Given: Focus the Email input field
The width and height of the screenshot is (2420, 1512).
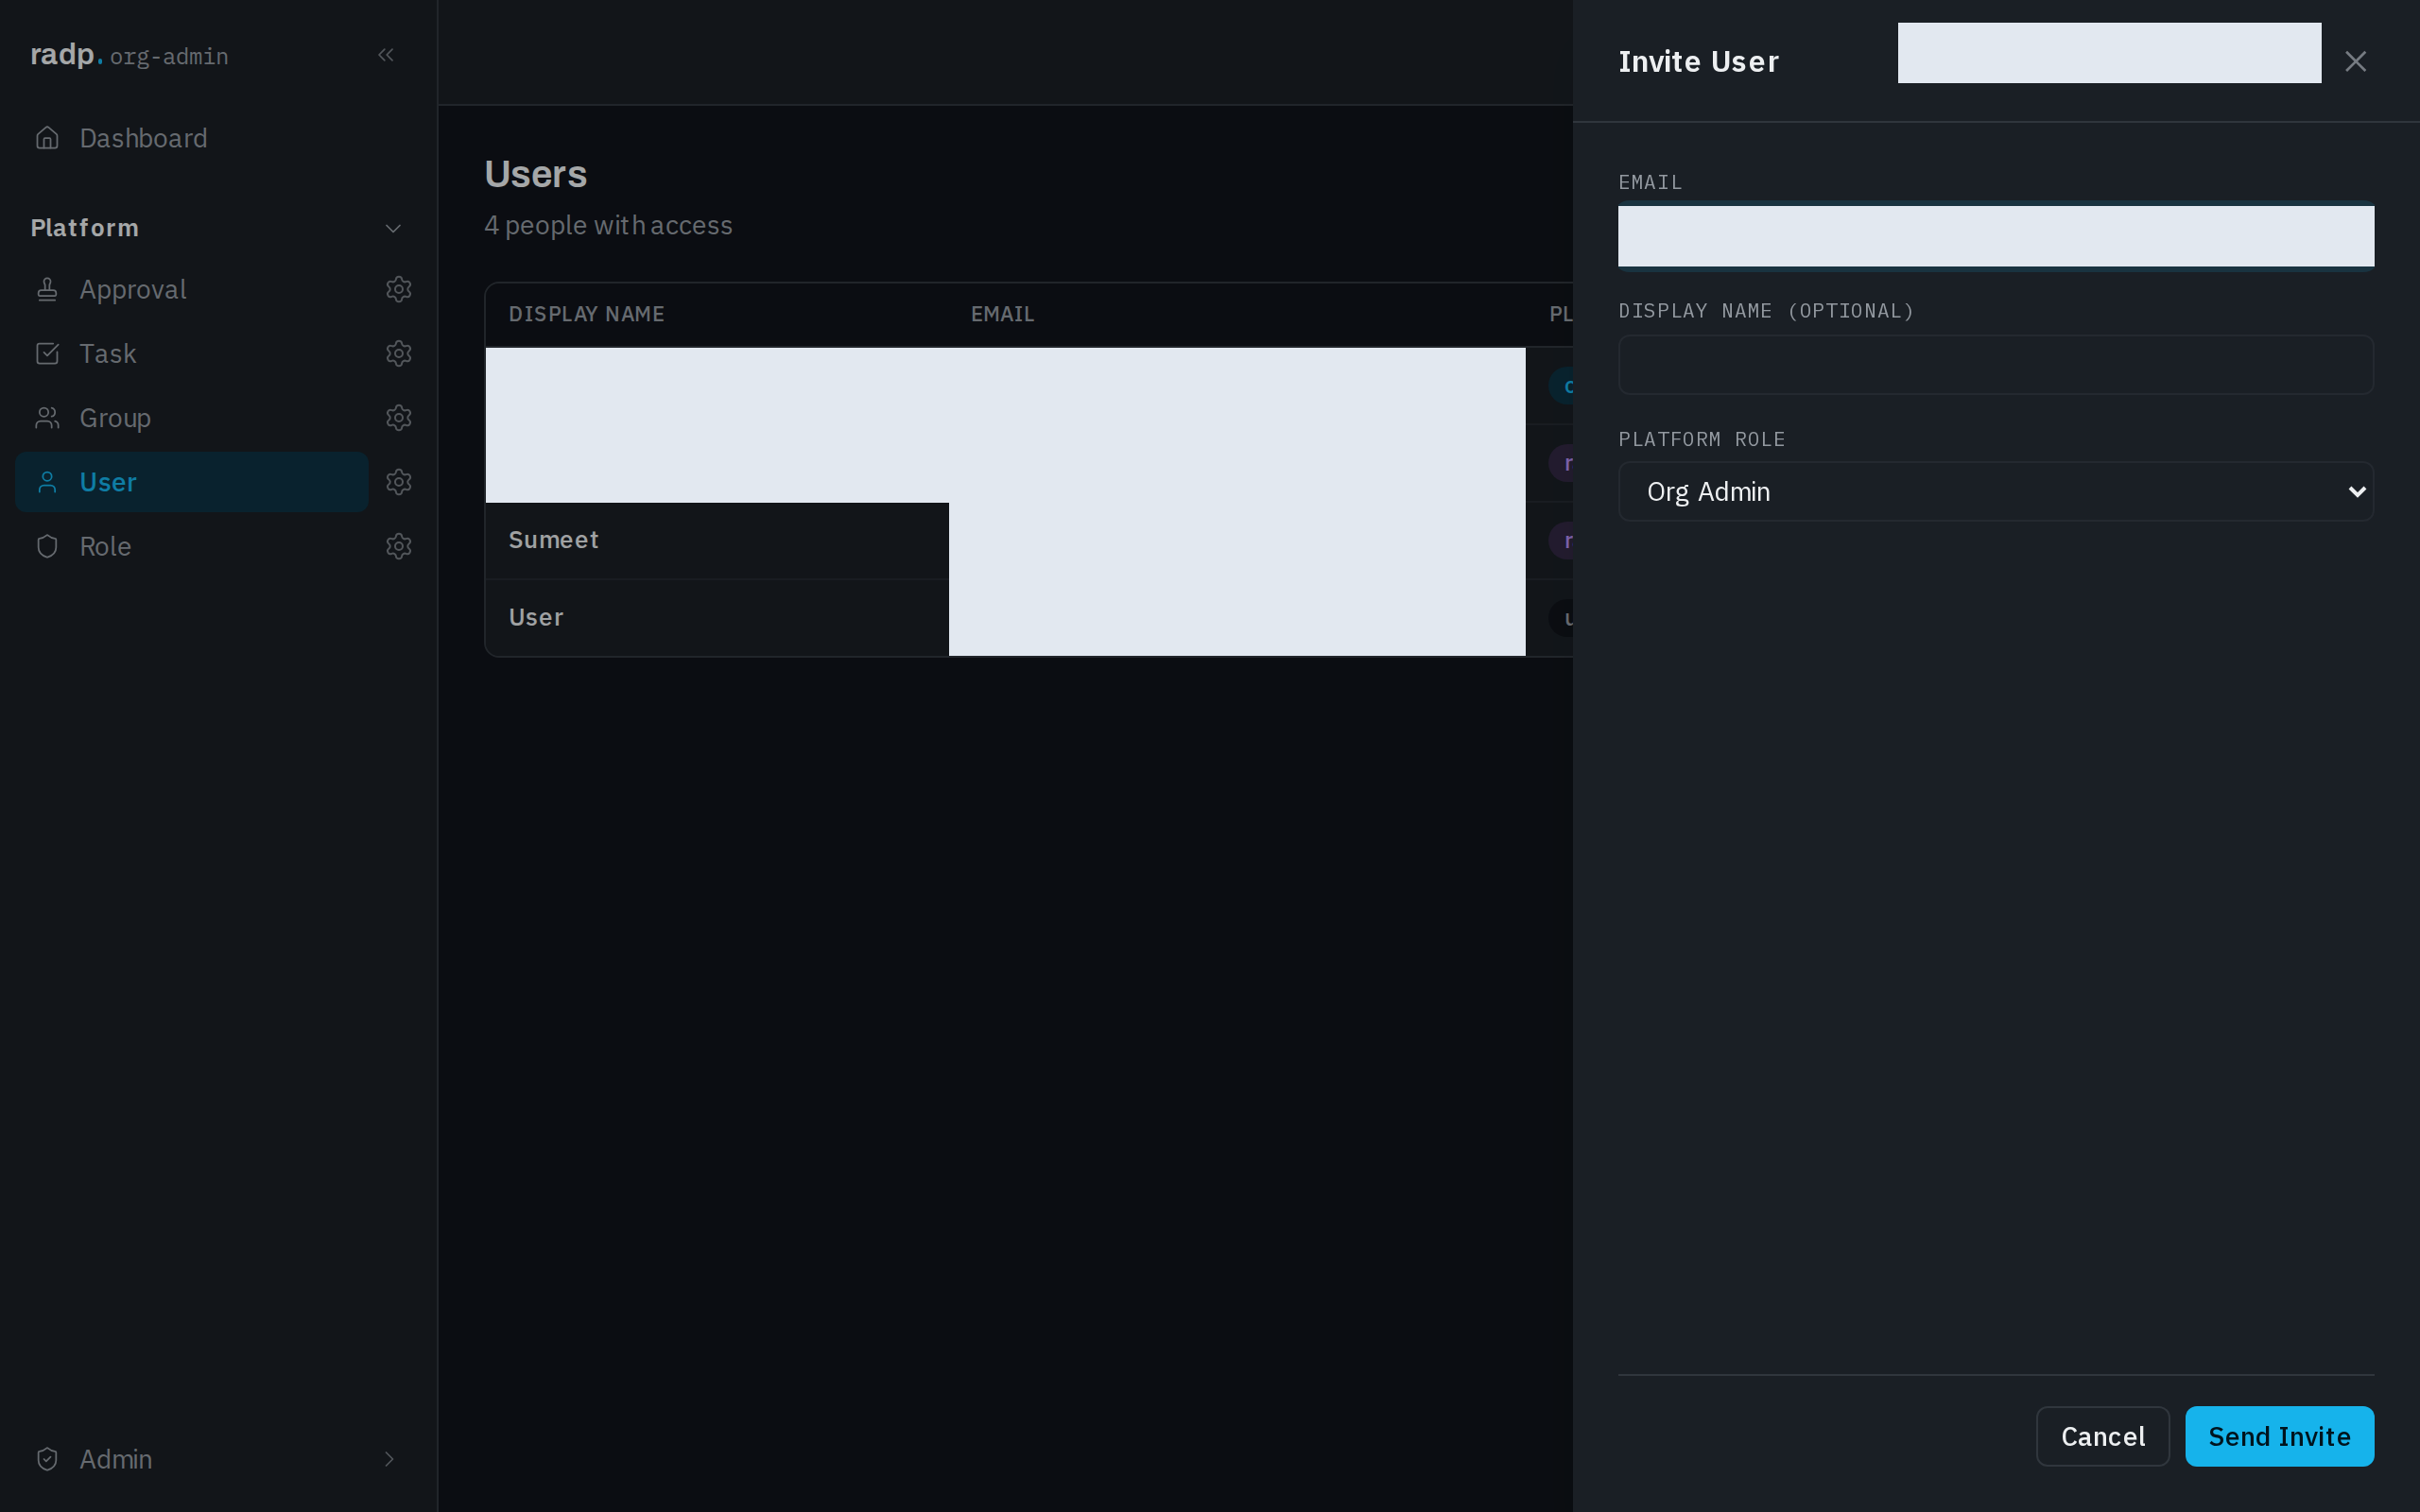Looking at the screenshot, I should (1995, 236).
